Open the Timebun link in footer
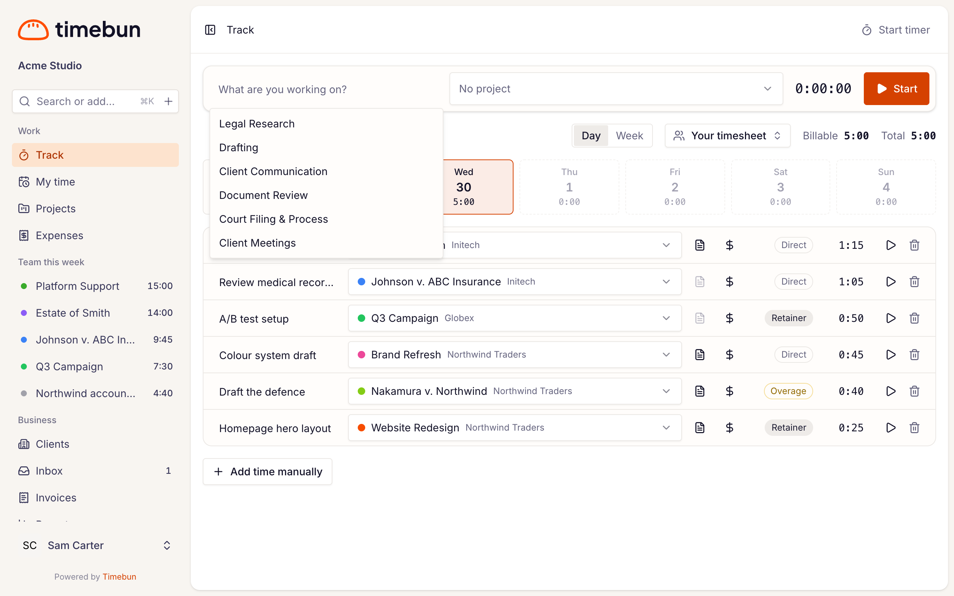The width and height of the screenshot is (954, 596). point(119,577)
